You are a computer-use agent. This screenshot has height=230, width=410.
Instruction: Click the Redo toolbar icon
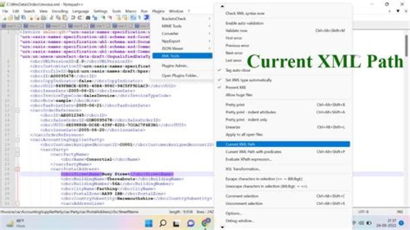click(80, 18)
